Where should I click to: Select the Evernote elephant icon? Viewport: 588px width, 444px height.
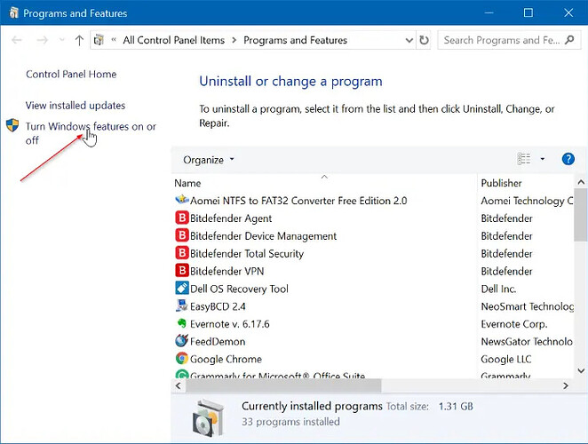[182, 323]
